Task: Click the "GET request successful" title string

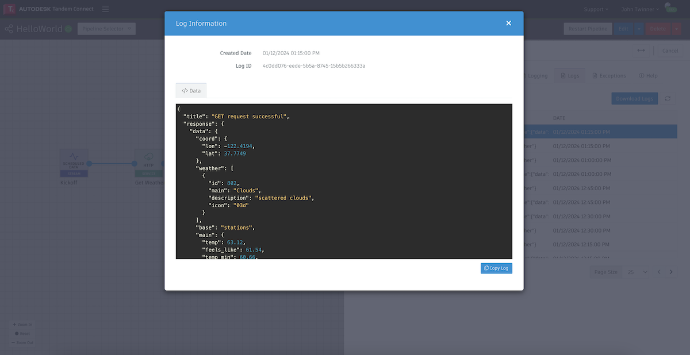Action: click(x=248, y=117)
